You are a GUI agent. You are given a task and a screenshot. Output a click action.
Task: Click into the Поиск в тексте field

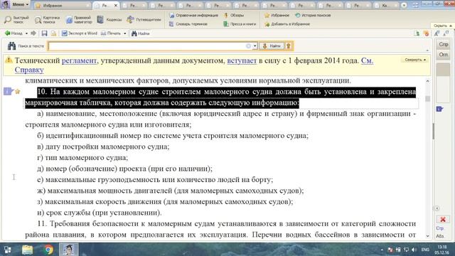[147, 46]
